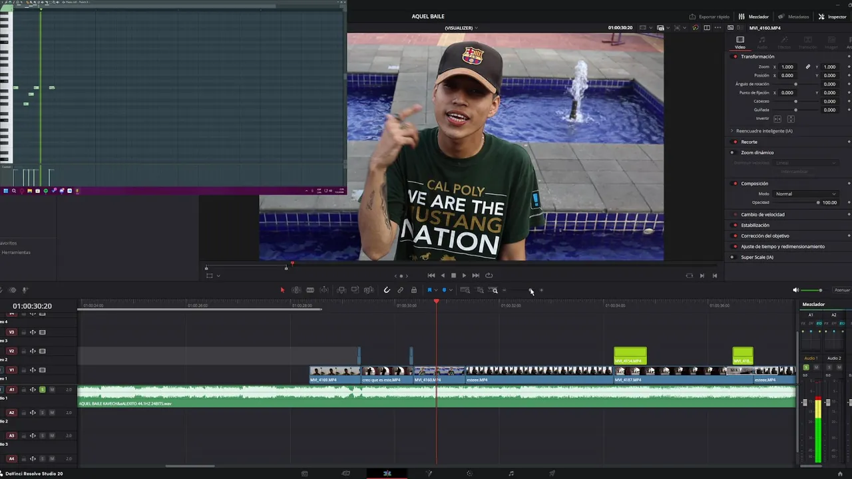Click the custom zoom magnifier icon

(x=494, y=290)
